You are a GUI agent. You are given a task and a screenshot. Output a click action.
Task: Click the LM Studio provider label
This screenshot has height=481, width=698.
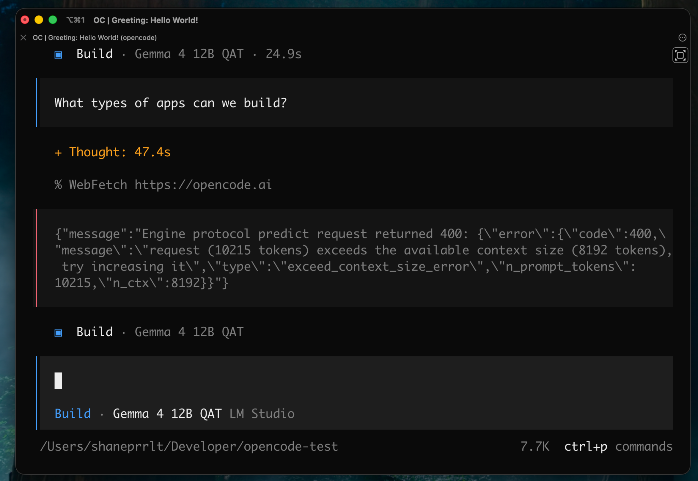coord(262,414)
